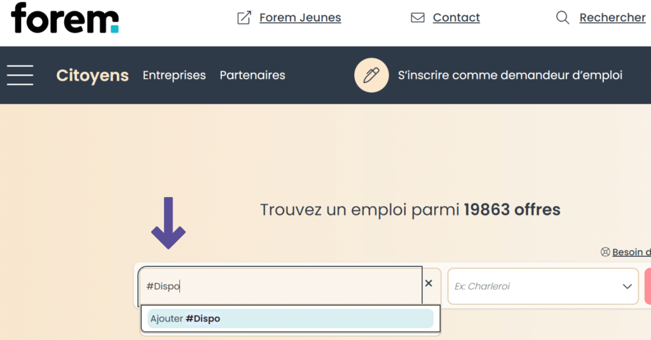
Task: Switch to the Citoyens tab
Action: (92, 76)
